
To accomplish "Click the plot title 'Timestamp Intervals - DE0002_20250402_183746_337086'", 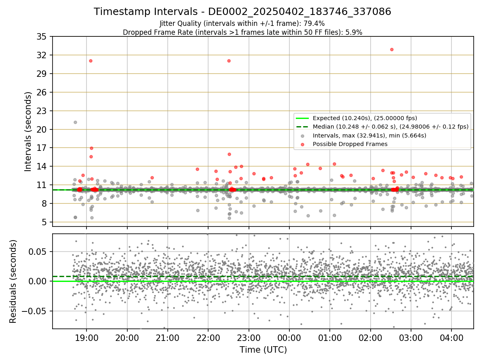I will tap(242, 12).
